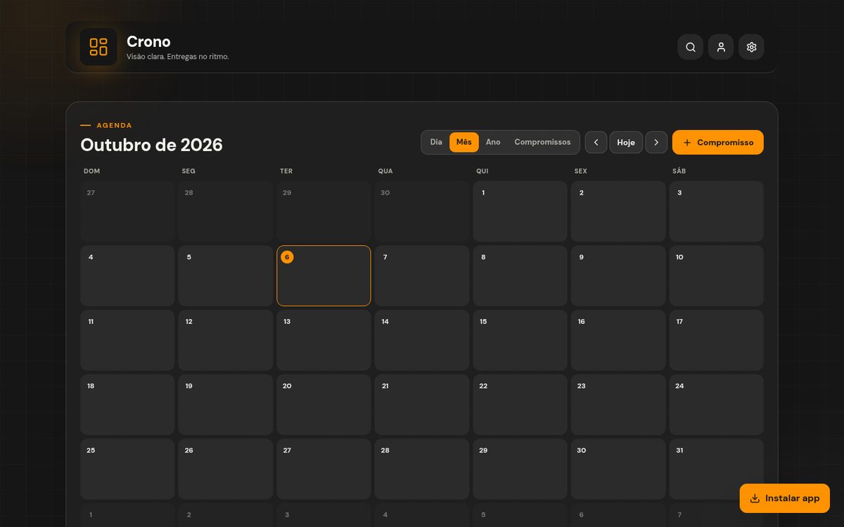Click the Crono app logo icon
The image size is (844, 527).
[x=98, y=47]
